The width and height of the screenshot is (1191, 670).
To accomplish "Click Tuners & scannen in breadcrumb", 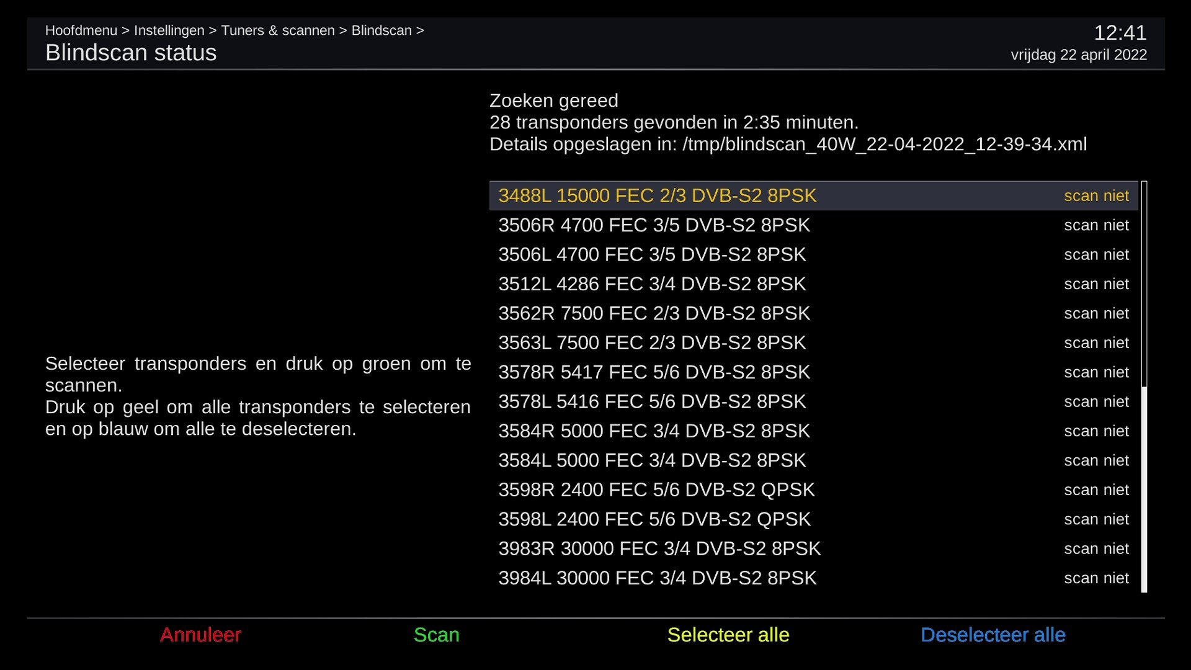I will [277, 30].
